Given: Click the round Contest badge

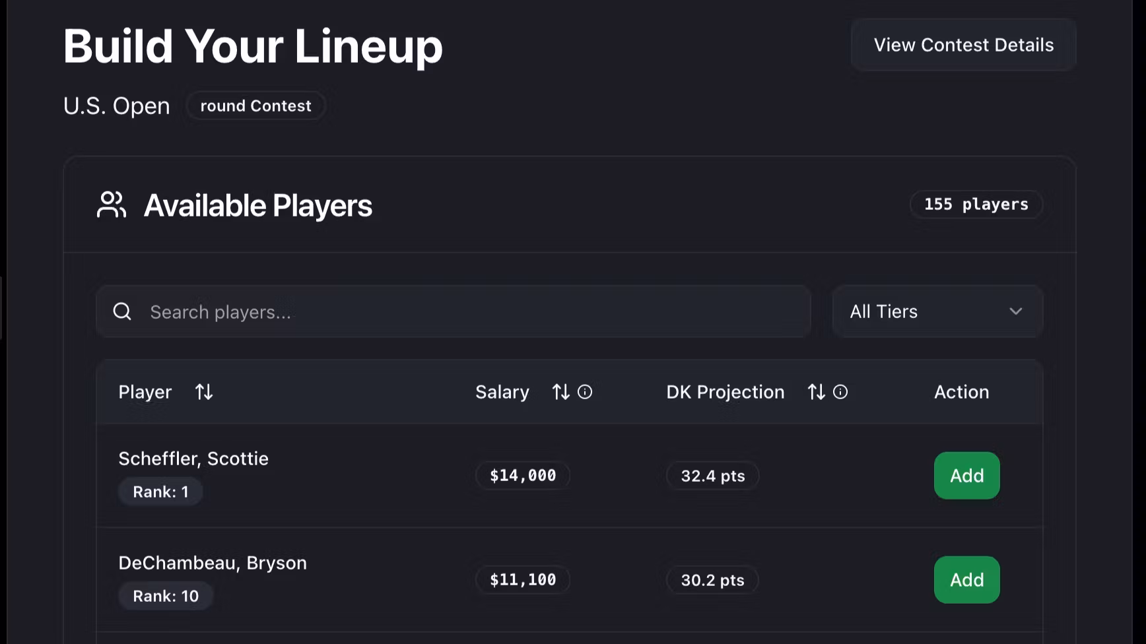Looking at the screenshot, I should [x=255, y=106].
